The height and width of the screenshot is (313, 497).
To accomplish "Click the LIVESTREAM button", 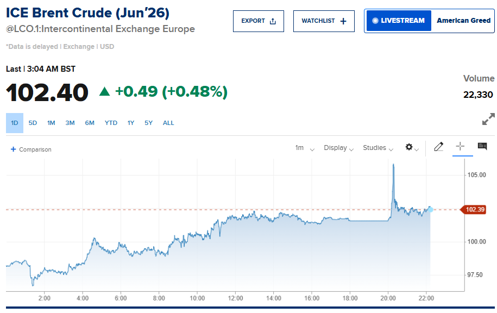I will [x=399, y=21].
